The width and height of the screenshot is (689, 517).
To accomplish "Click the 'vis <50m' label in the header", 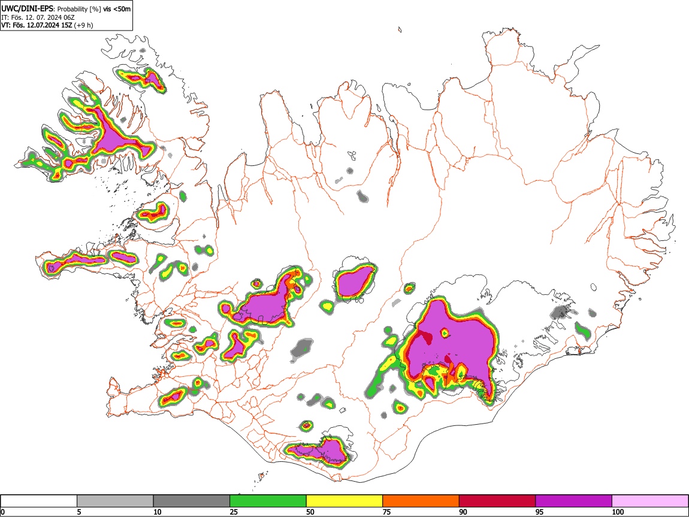I will click(x=117, y=9).
